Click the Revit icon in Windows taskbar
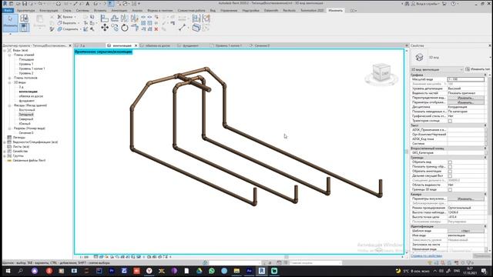The height and width of the screenshot is (277, 493). (262, 271)
